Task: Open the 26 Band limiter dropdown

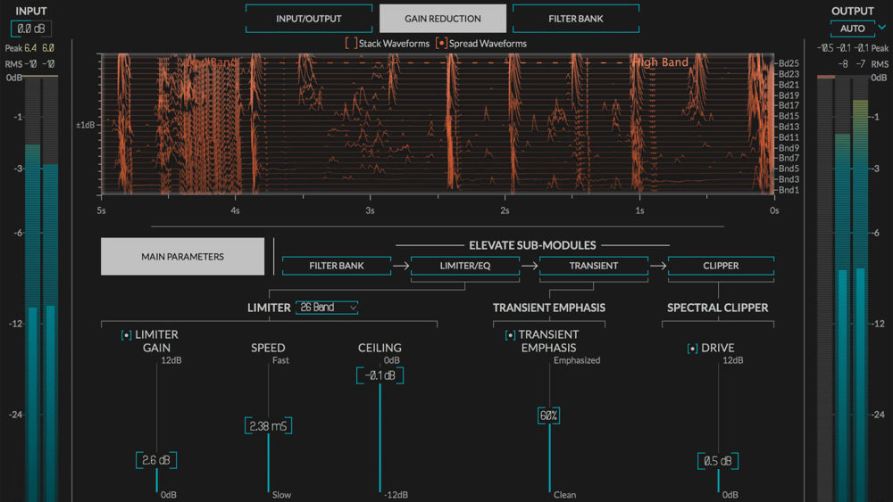Action: (x=327, y=308)
